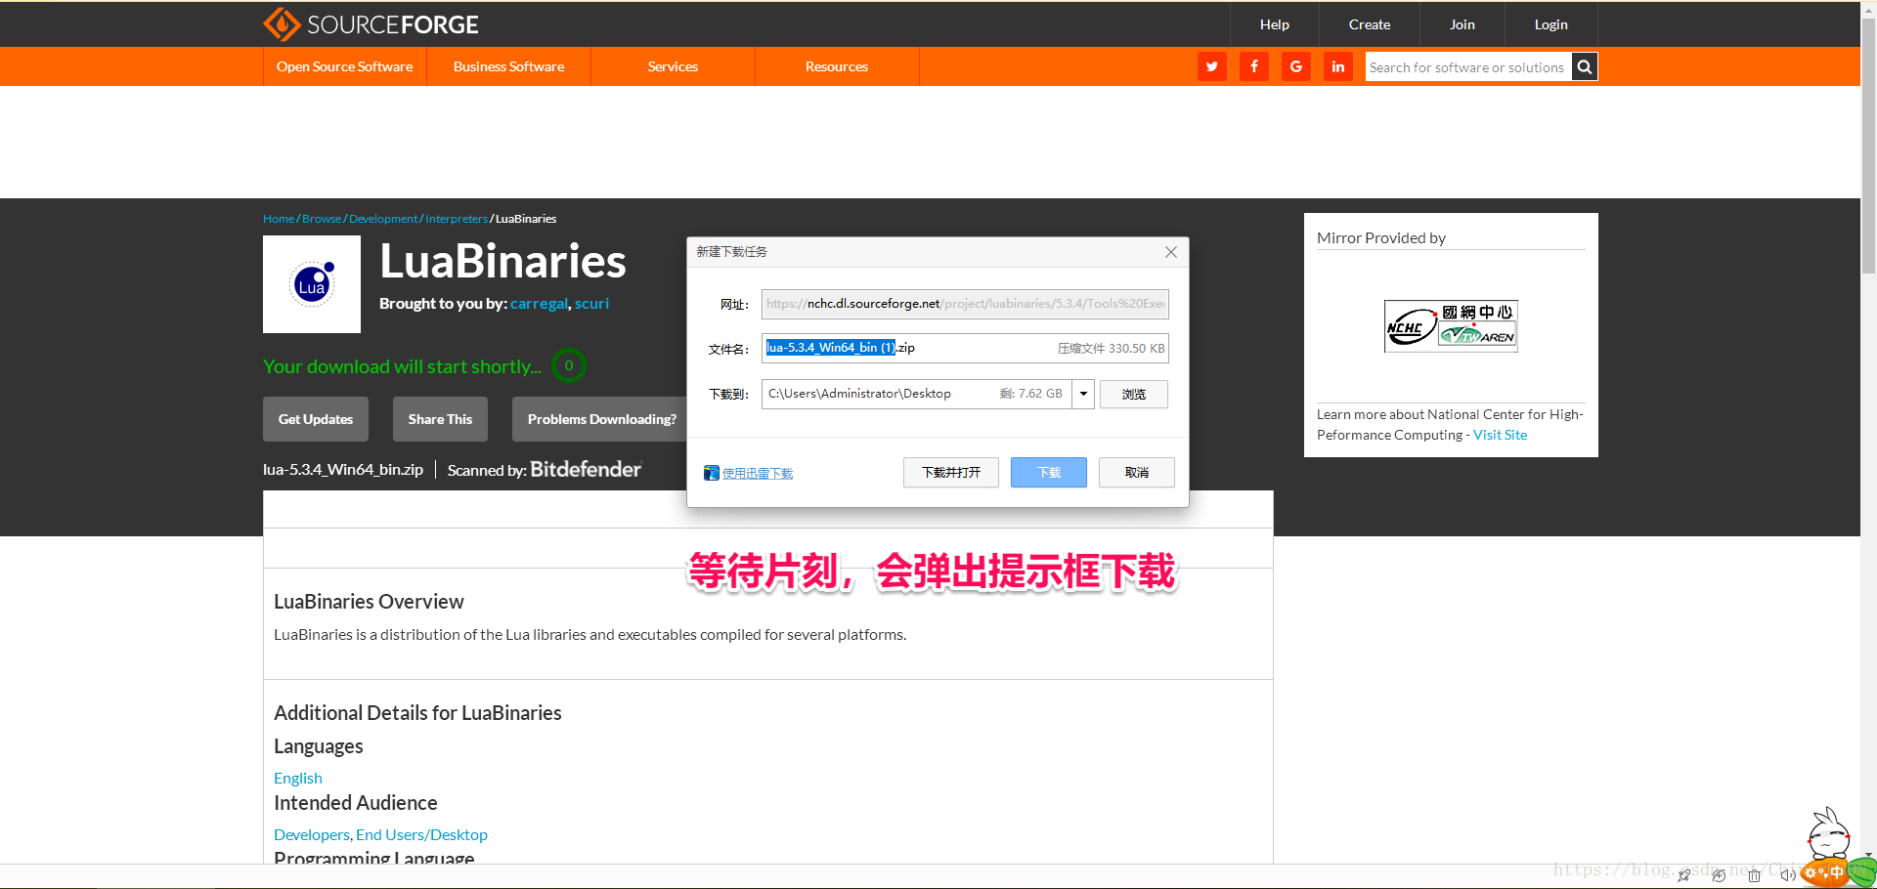
Task: Click the Bitdefender scanned-by logo
Action: click(x=586, y=470)
